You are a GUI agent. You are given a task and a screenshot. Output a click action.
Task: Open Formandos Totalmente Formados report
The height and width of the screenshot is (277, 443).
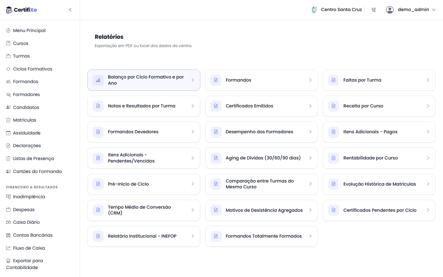point(261,236)
